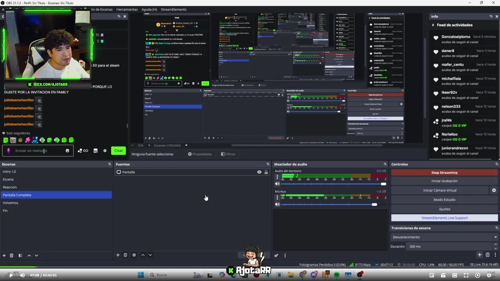Edit the Duración 300 ms field
500x281 pixels.
450,247
